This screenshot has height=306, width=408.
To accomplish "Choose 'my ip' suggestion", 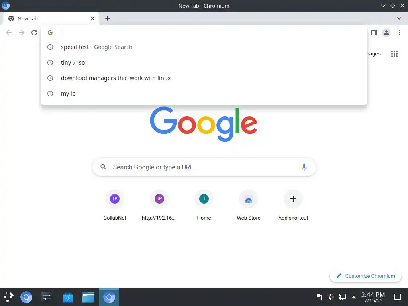I will tap(204, 94).
